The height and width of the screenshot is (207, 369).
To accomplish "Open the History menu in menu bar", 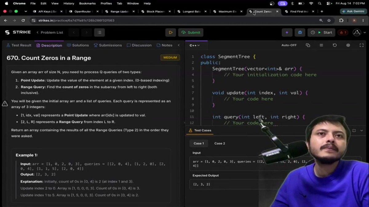I will pos(69,3).
